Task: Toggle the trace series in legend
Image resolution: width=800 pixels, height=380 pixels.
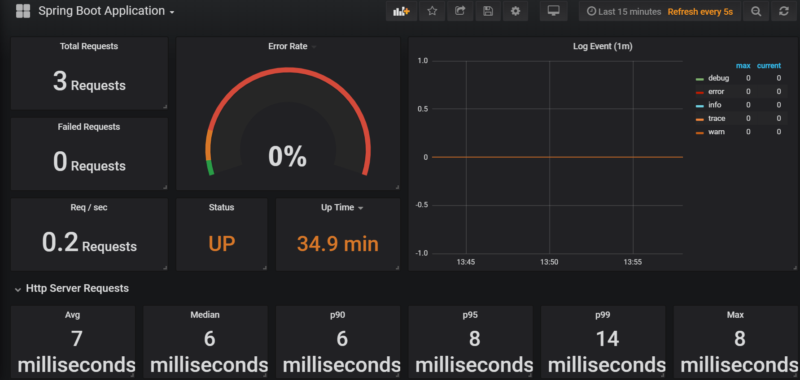Action: (717, 118)
